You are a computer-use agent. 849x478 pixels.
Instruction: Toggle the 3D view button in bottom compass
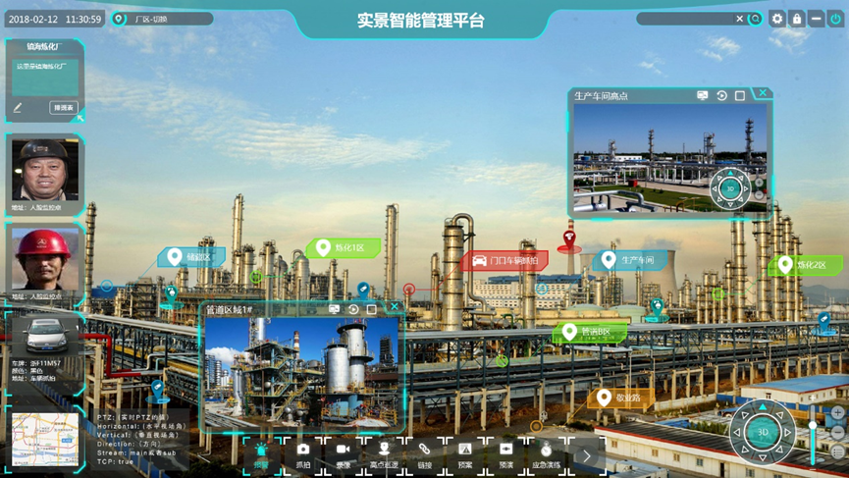pos(763,432)
